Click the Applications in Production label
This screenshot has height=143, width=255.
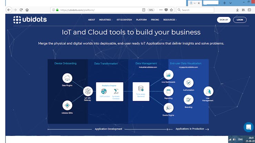190,129
